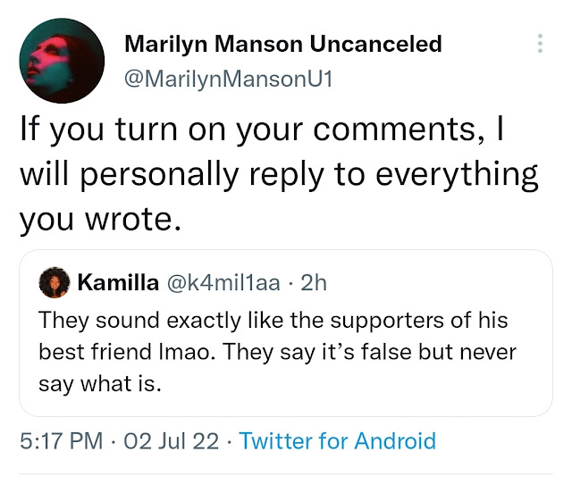Click the display name "Marilyn Manson Uncanceled"
Image resolution: width=572 pixels, height=485 pixels.
pos(282,43)
